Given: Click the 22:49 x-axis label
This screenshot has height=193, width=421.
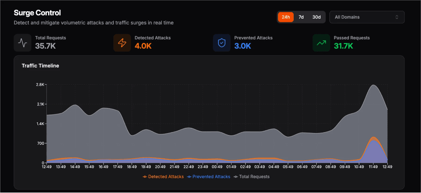Looking at the screenshot, I should [189, 167].
